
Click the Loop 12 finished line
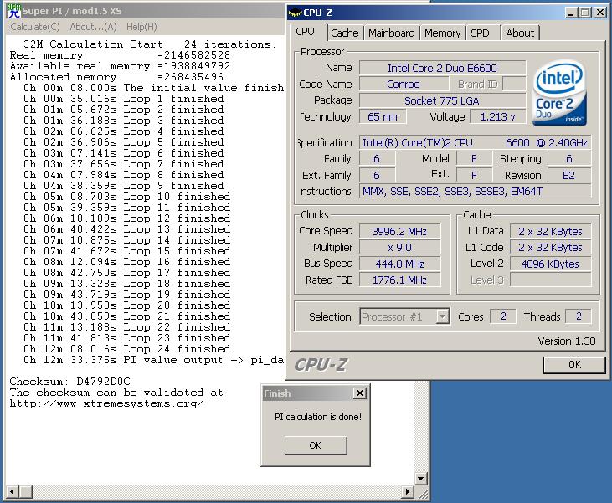click(127, 218)
